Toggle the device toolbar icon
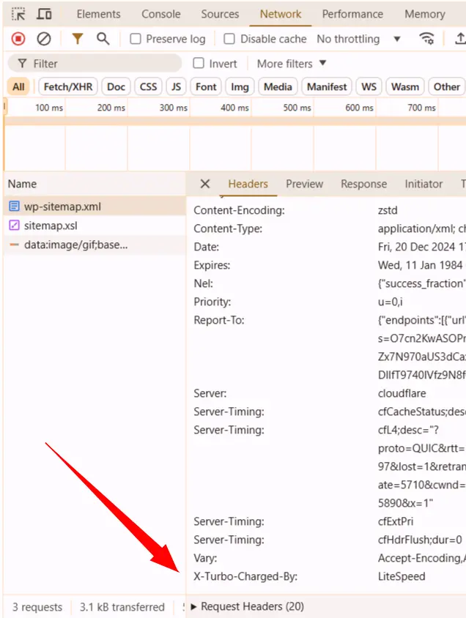 (44, 14)
